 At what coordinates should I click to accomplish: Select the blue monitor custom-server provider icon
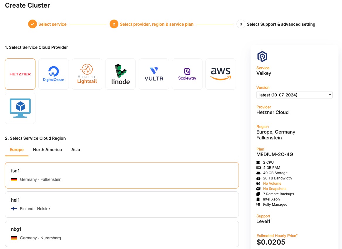pos(20,108)
